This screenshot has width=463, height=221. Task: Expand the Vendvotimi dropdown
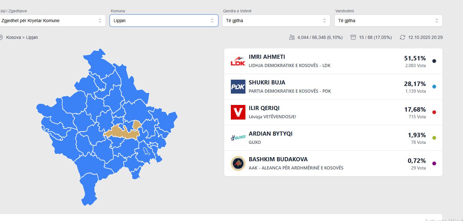(388, 21)
